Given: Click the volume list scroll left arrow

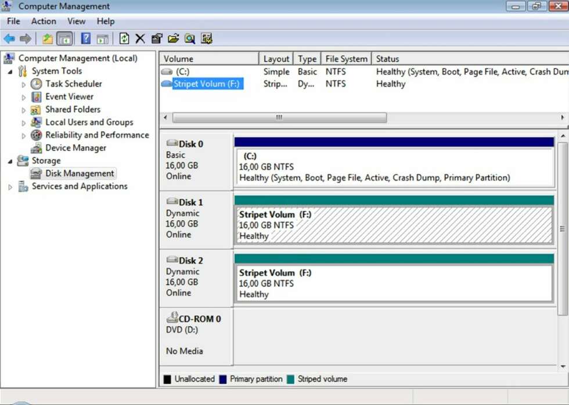Looking at the screenshot, I should click(x=165, y=118).
